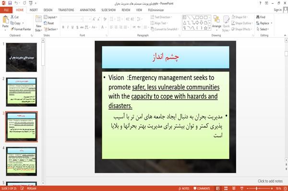
Task: Select the Copy icon in Clipboard group
Action: [12, 23]
